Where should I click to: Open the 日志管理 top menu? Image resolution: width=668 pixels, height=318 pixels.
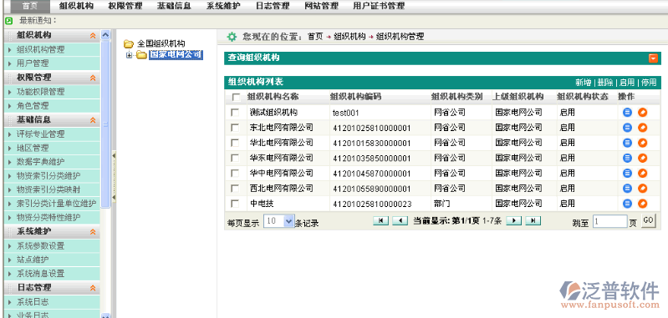click(273, 7)
